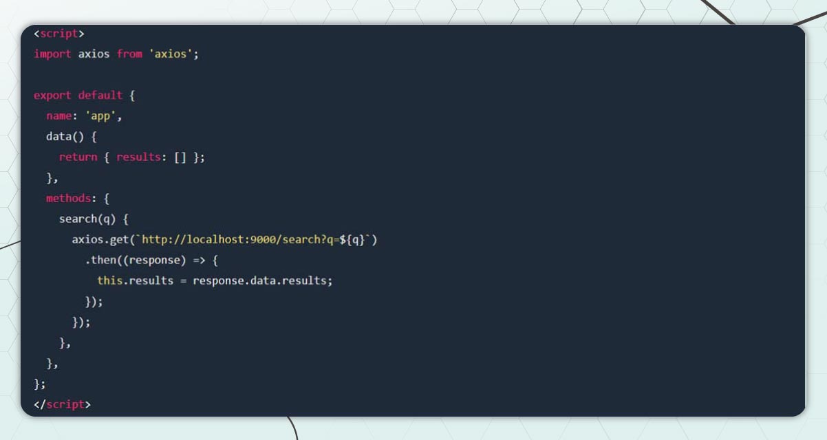This screenshot has height=440, width=827.
Task: Click the .then callback call
Action: tap(103, 261)
